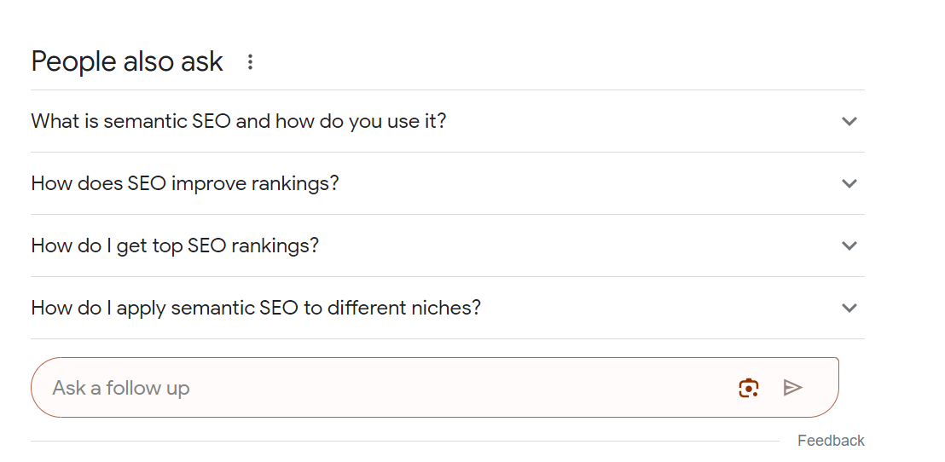Click the Feedback link

(x=831, y=441)
